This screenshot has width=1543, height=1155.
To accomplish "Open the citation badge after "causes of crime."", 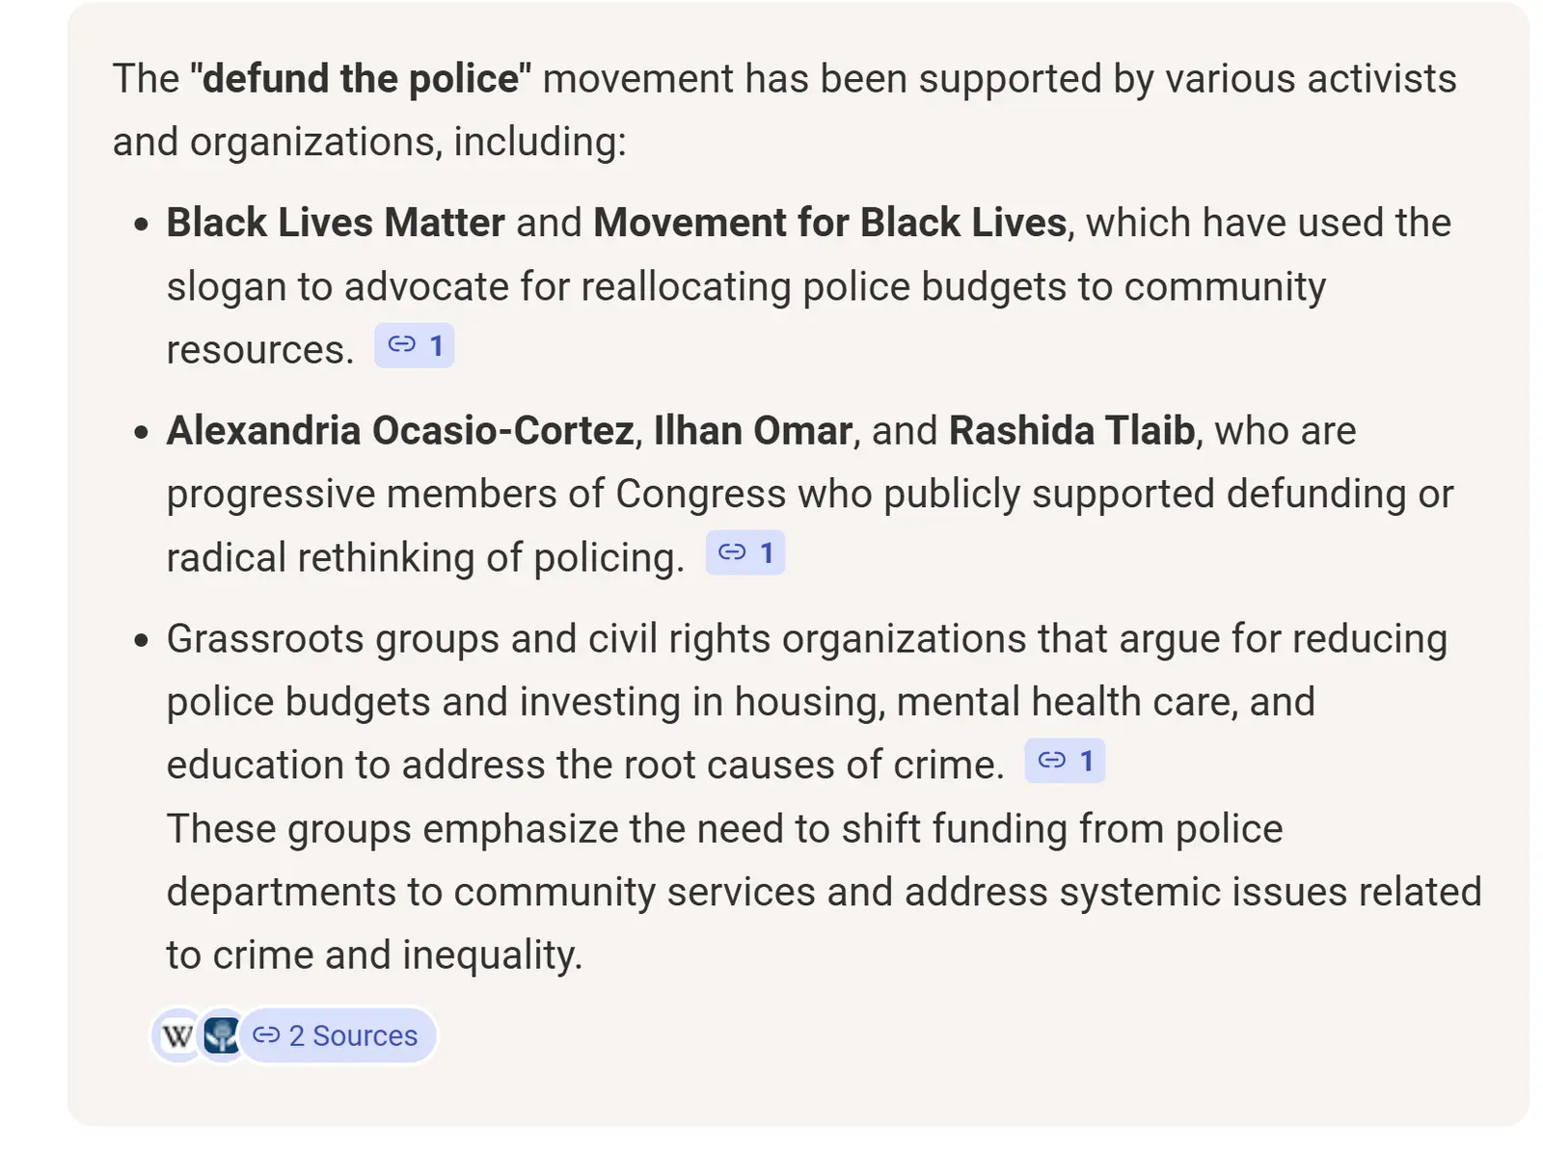I will [x=1065, y=762].
